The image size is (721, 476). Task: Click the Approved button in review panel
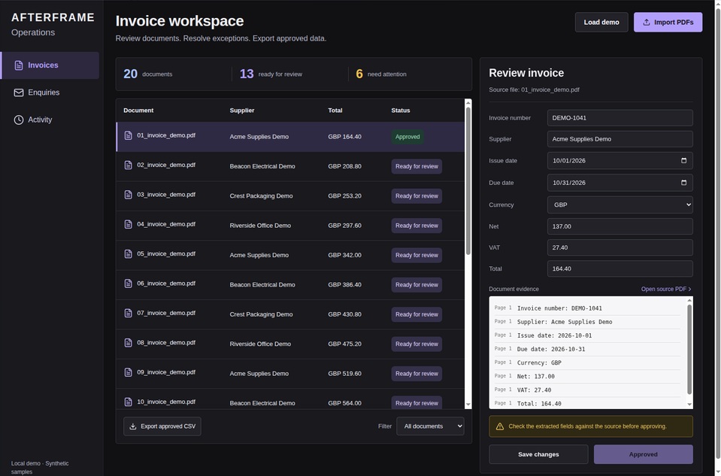[x=644, y=454]
